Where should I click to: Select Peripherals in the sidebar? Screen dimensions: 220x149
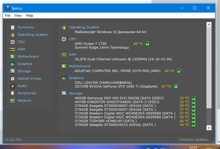pyautogui.click(x=27, y=93)
